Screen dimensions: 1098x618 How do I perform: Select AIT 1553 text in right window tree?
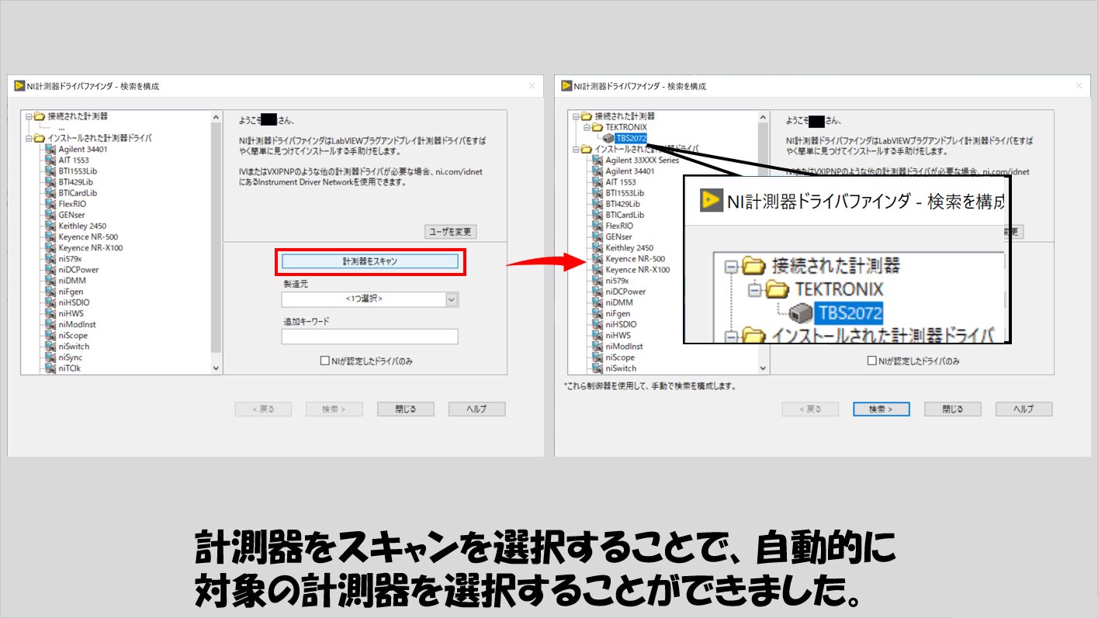coord(621,182)
